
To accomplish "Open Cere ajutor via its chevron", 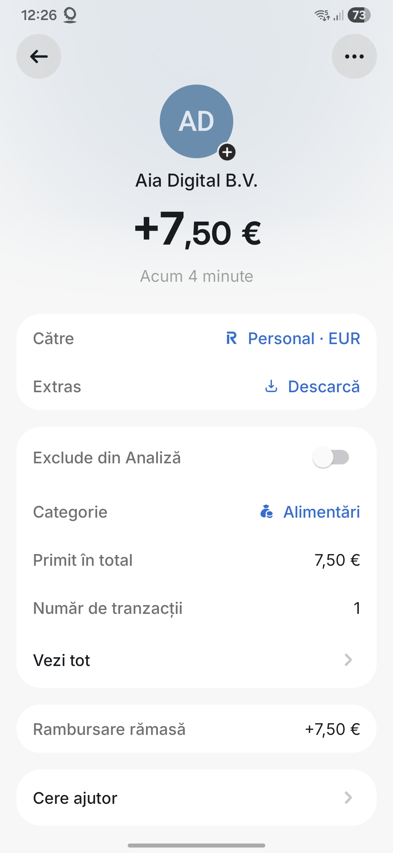I will 348,798.
